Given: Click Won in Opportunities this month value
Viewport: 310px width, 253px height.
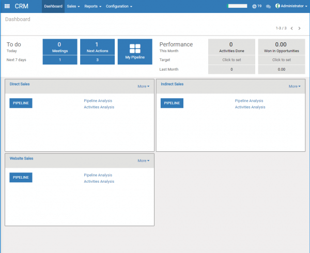Looking at the screenshot, I should tap(282, 47).
